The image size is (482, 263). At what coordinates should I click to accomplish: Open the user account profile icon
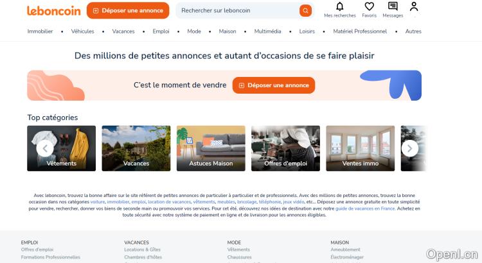tap(414, 6)
